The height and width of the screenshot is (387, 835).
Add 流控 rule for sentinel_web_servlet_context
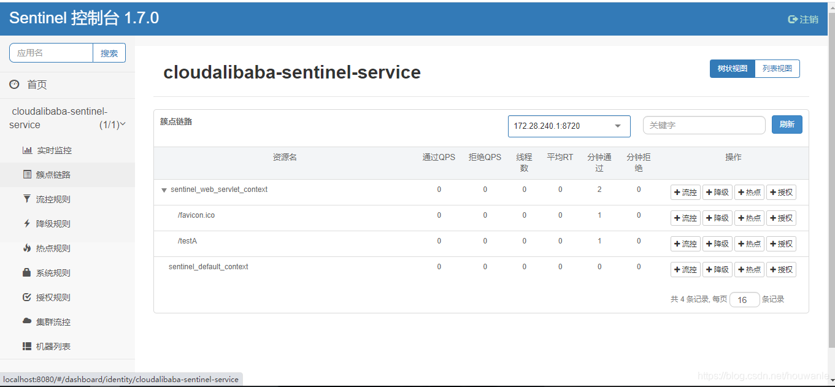point(685,193)
